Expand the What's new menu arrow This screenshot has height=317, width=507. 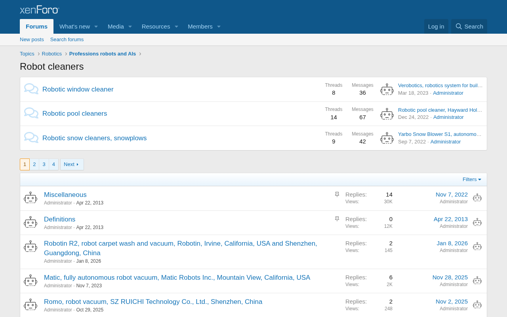click(x=96, y=27)
